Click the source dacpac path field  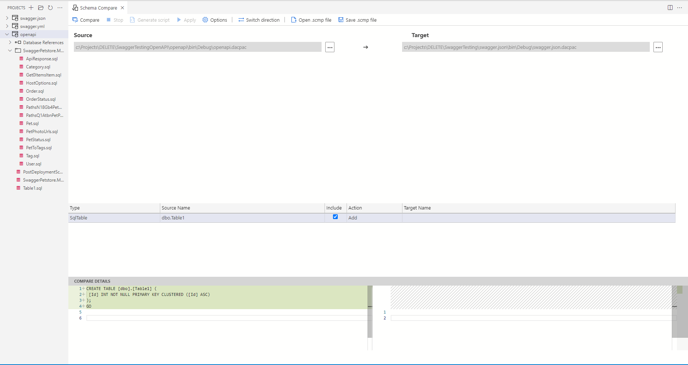[197, 47]
